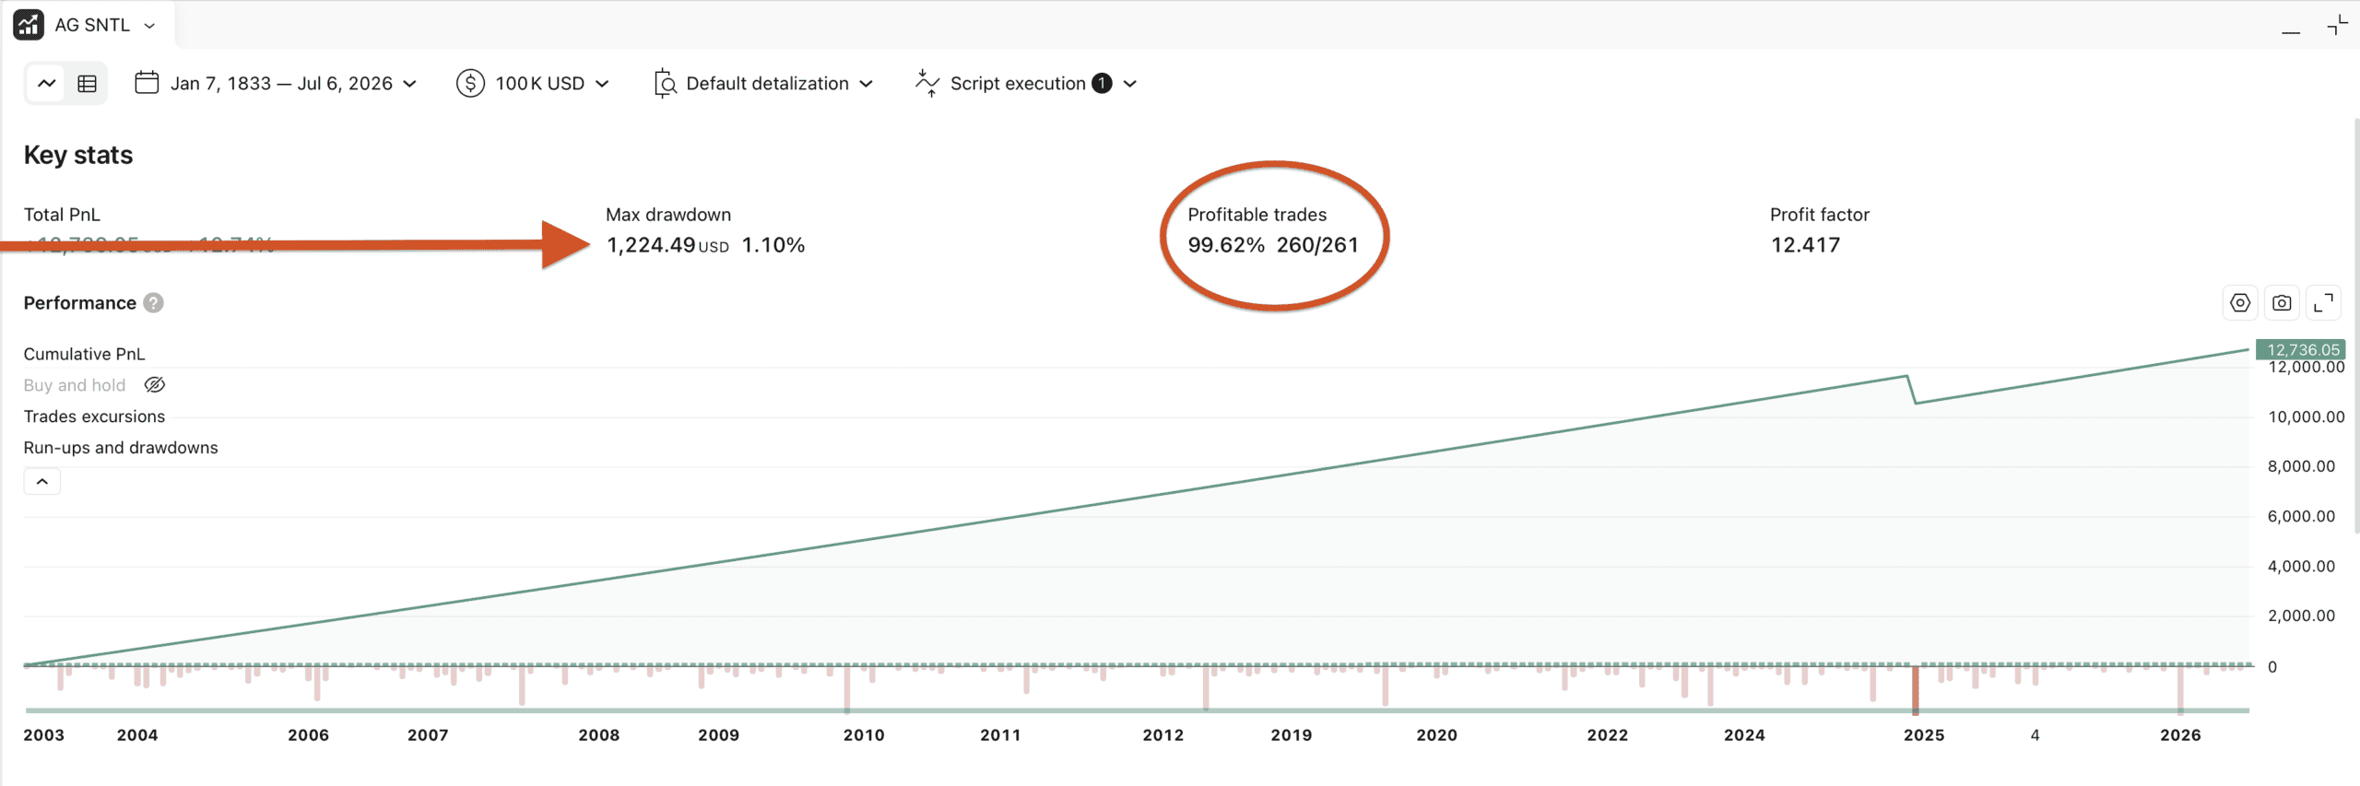Screen dimensions: 2360x786
Task: Click the 2011 label on time axis
Action: click(1000, 735)
